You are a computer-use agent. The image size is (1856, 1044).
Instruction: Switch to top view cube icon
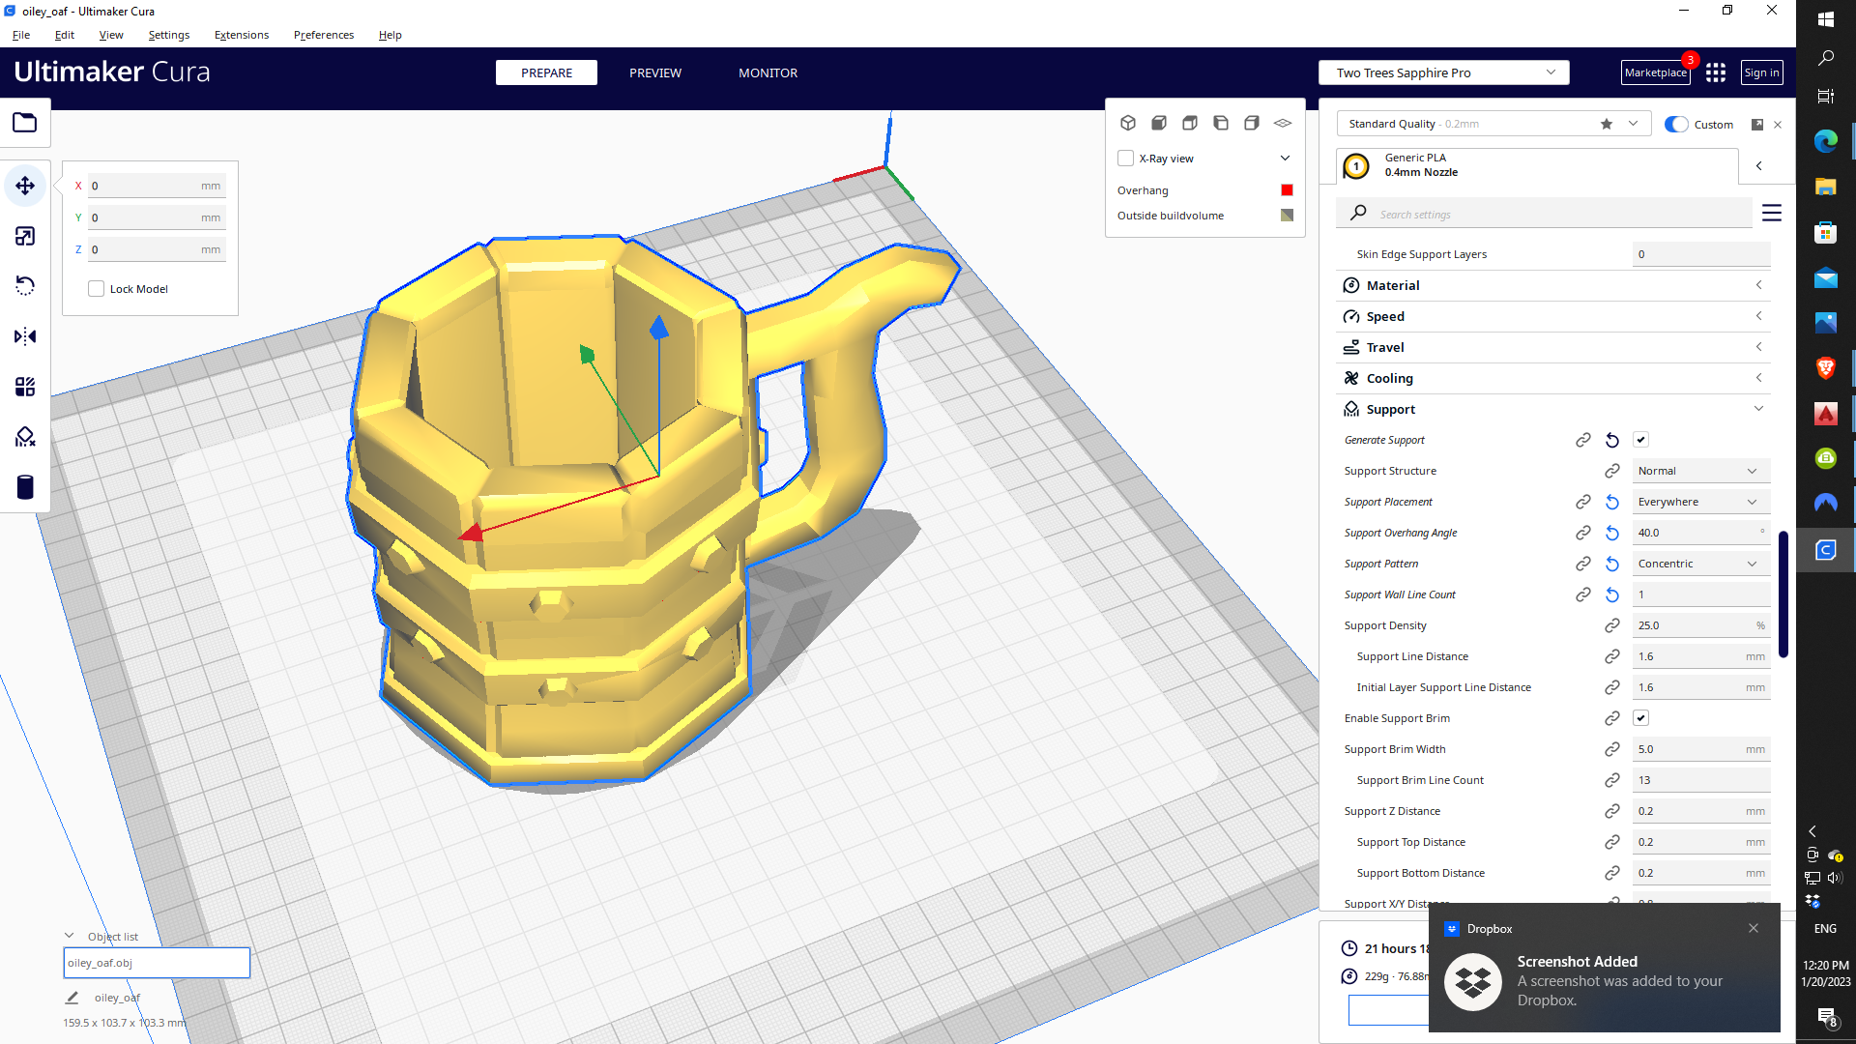[1190, 123]
